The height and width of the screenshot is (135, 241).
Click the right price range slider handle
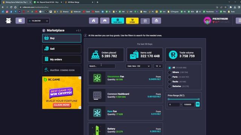[x=199, y=99]
